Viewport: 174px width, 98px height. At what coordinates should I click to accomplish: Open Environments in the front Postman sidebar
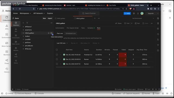16,36
